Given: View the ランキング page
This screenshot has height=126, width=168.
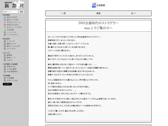Looking at the screenshot, I should (11, 41).
